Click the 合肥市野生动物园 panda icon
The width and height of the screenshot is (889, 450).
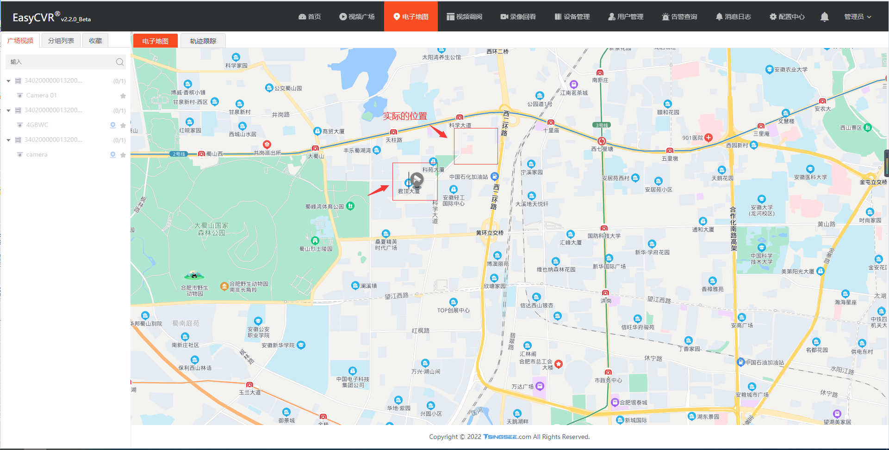(x=194, y=276)
